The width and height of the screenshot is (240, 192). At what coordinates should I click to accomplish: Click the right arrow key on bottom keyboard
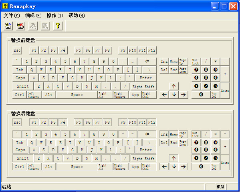click(183, 167)
